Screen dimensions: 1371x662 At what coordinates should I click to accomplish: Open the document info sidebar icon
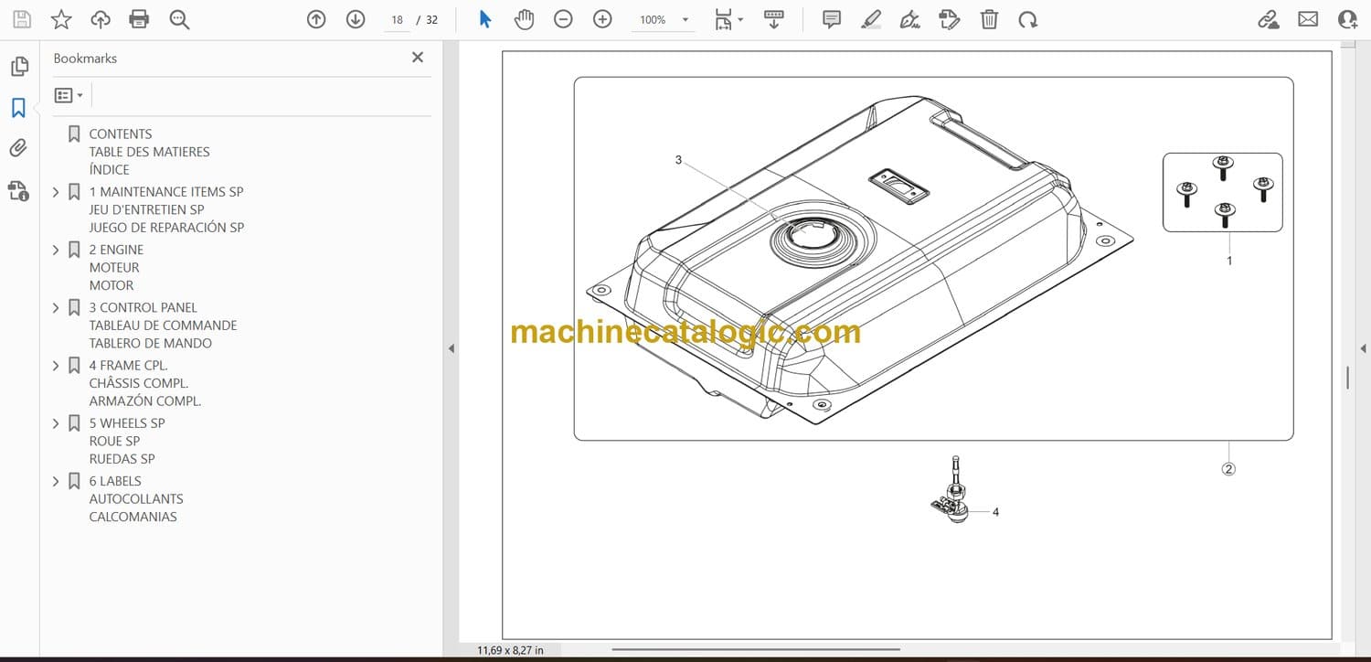(18, 190)
